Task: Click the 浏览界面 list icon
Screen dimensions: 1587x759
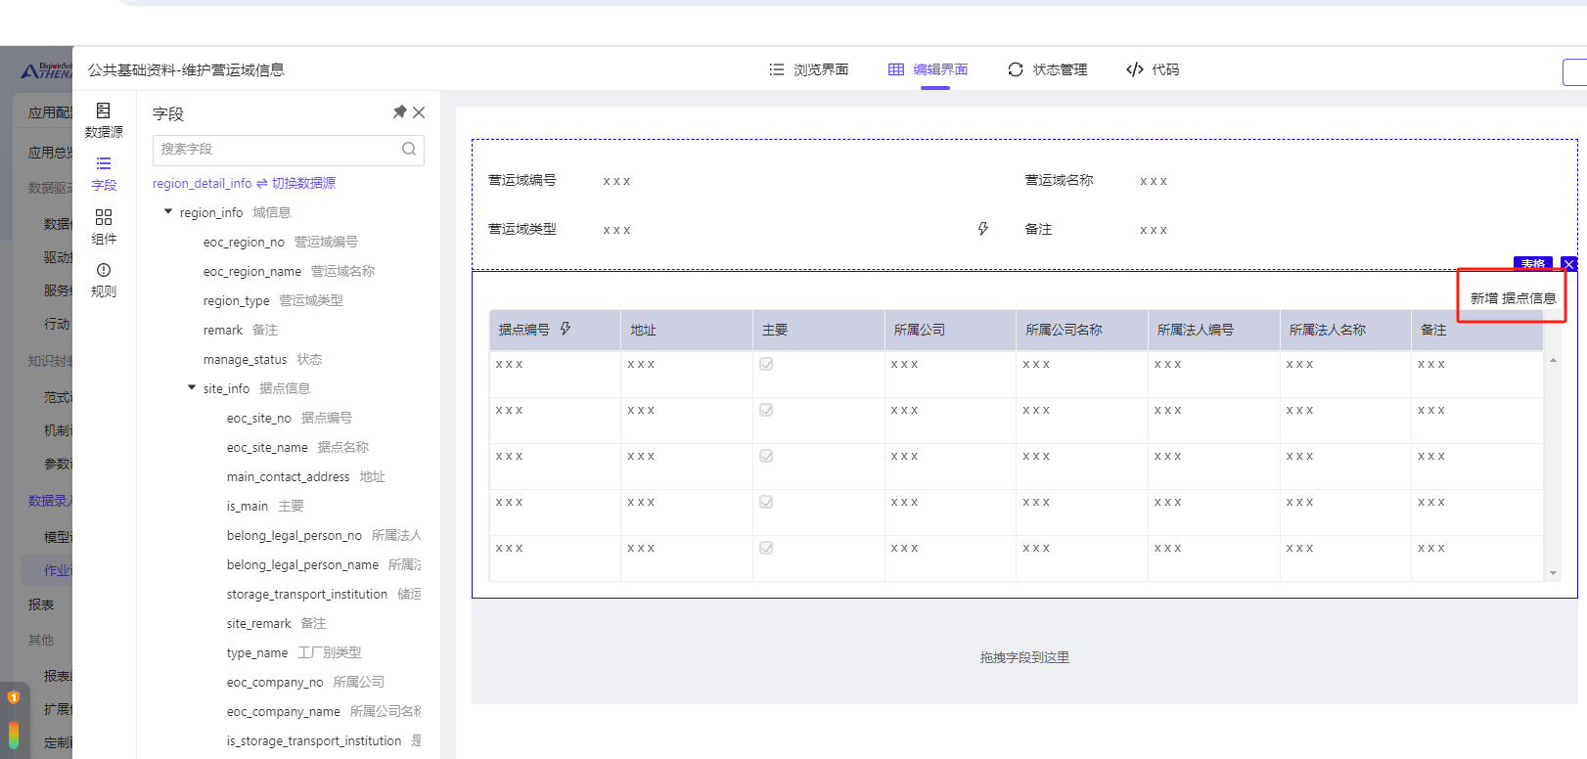Action: (777, 69)
